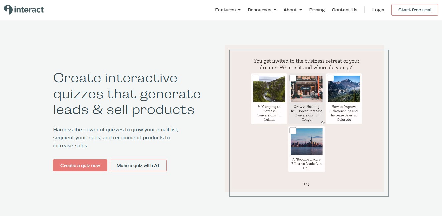Viewport: 442px width, 216px height.
Task: Click the Login link
Action: 378,10
